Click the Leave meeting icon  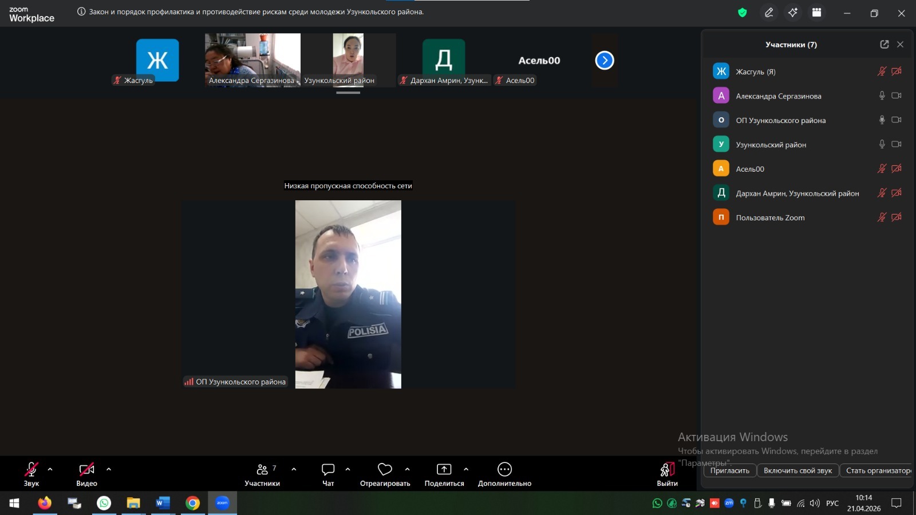point(667,470)
